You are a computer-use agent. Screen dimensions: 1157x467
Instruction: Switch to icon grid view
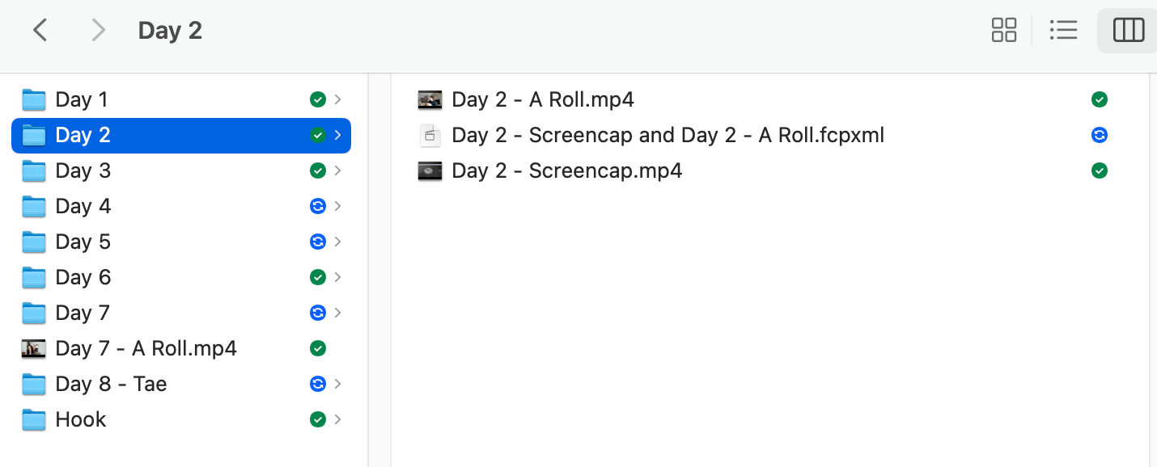tap(1004, 31)
